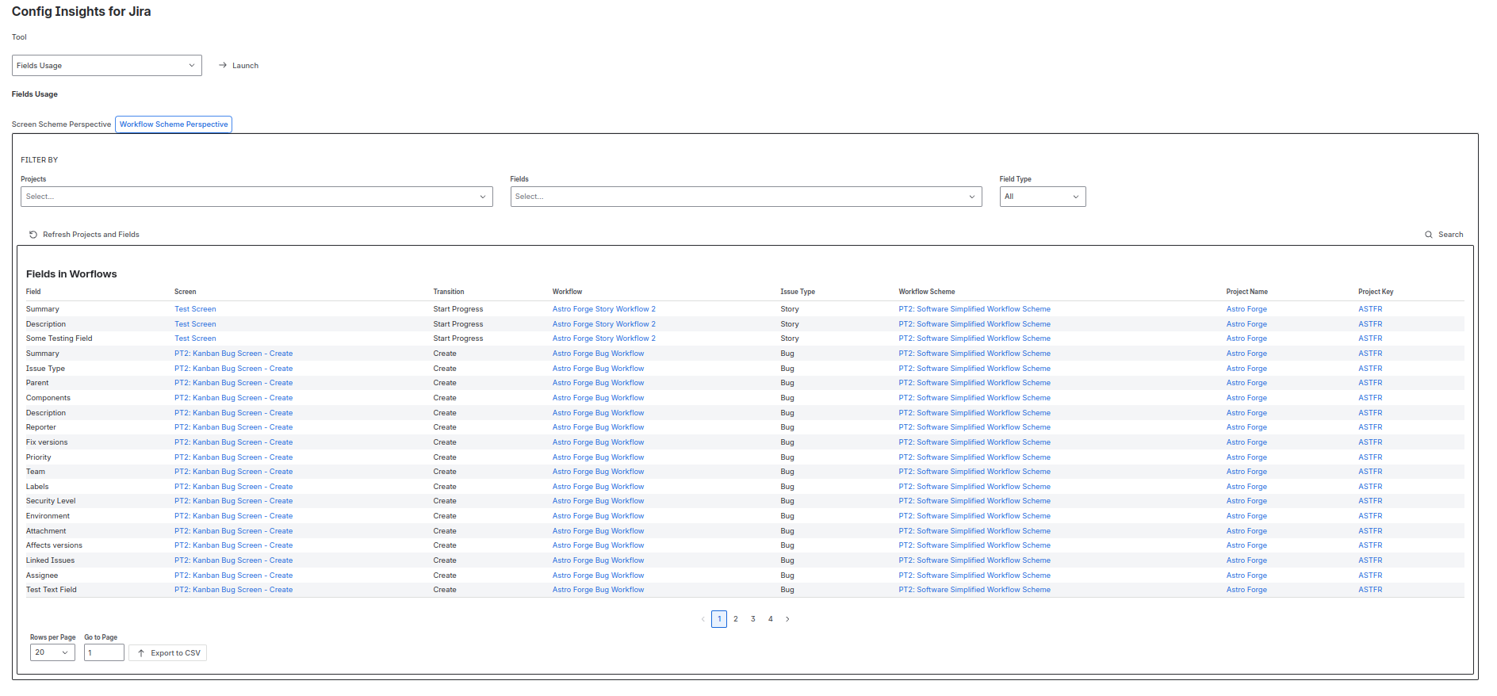Switch to Screen Scheme Perspective tab
The width and height of the screenshot is (1497, 696).
pos(62,124)
